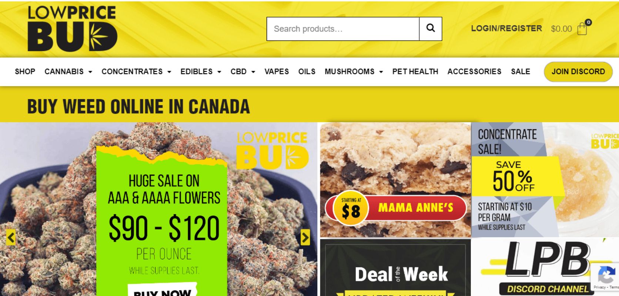
Task: Click the Join Discord button
Action: click(578, 71)
